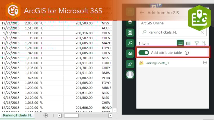Select cell with value 200,316.00
The height and width of the screenshot is (120, 214).
coord(78,33)
